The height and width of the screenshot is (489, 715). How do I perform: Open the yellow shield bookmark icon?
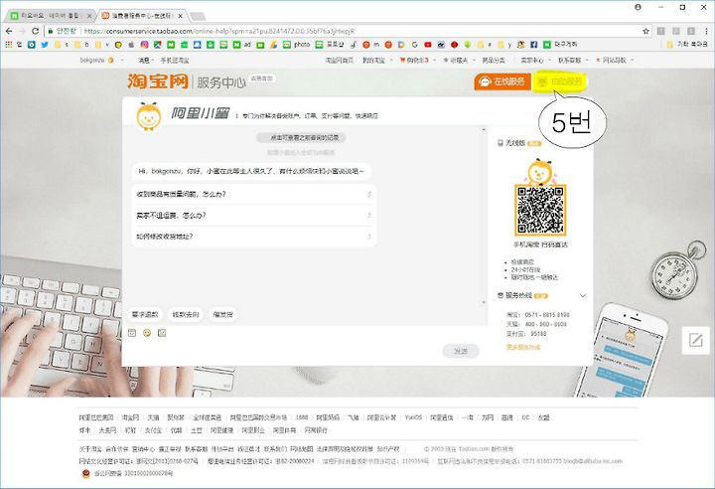click(x=118, y=45)
